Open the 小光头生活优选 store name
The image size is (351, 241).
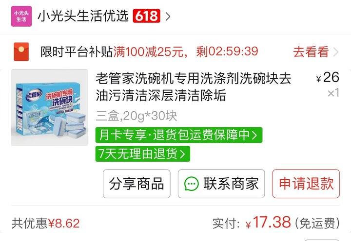83,16
